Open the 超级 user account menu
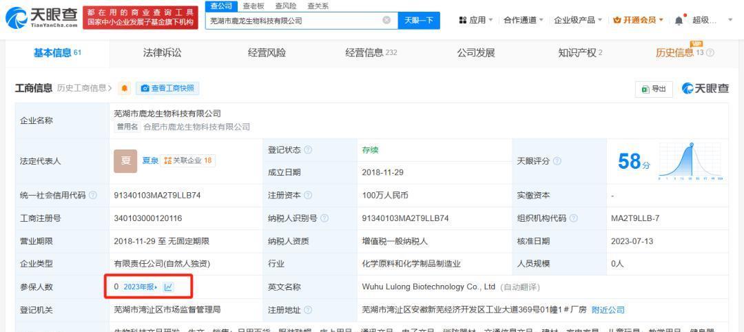 [712, 20]
